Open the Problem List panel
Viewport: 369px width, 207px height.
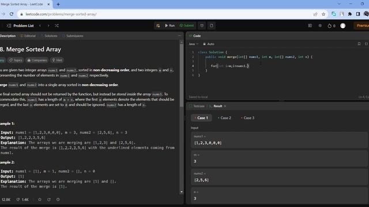click(x=20, y=25)
